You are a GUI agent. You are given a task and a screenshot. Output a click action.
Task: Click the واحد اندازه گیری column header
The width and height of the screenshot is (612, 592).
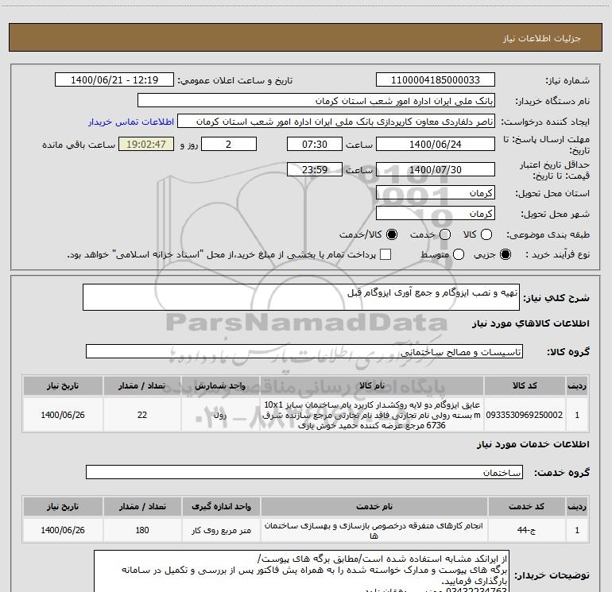pyautogui.click(x=221, y=506)
